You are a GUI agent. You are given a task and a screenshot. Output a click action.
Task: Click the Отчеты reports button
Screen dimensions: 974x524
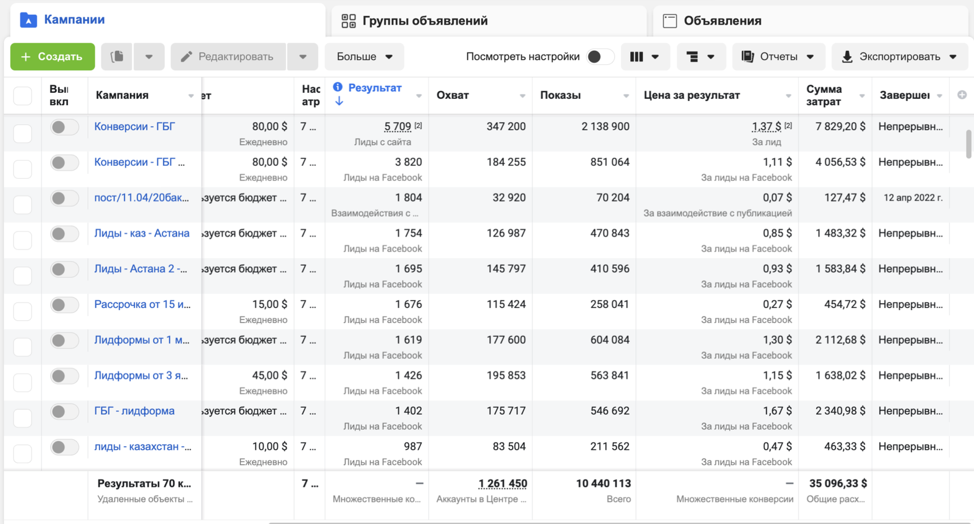coord(778,57)
